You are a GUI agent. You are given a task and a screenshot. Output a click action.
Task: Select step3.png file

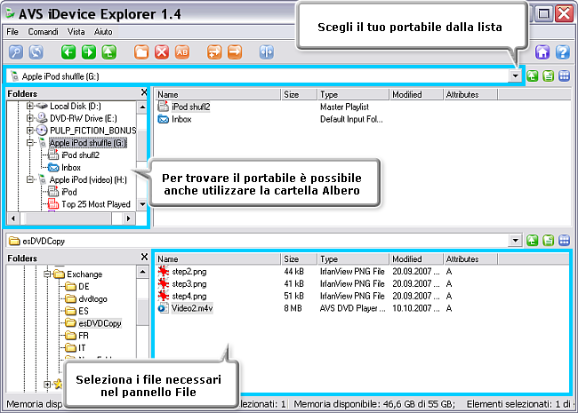coord(189,284)
